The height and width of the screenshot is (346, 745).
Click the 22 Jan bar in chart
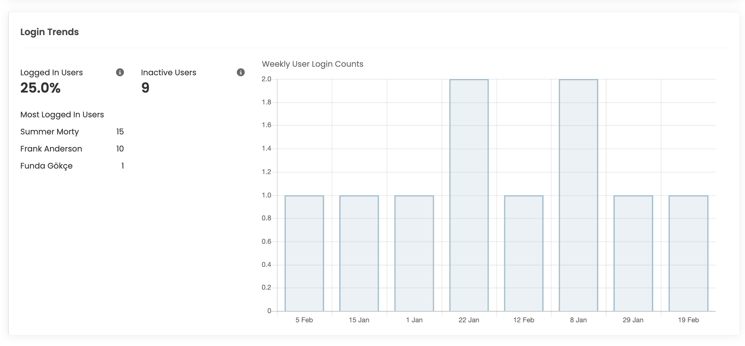pyautogui.click(x=469, y=195)
